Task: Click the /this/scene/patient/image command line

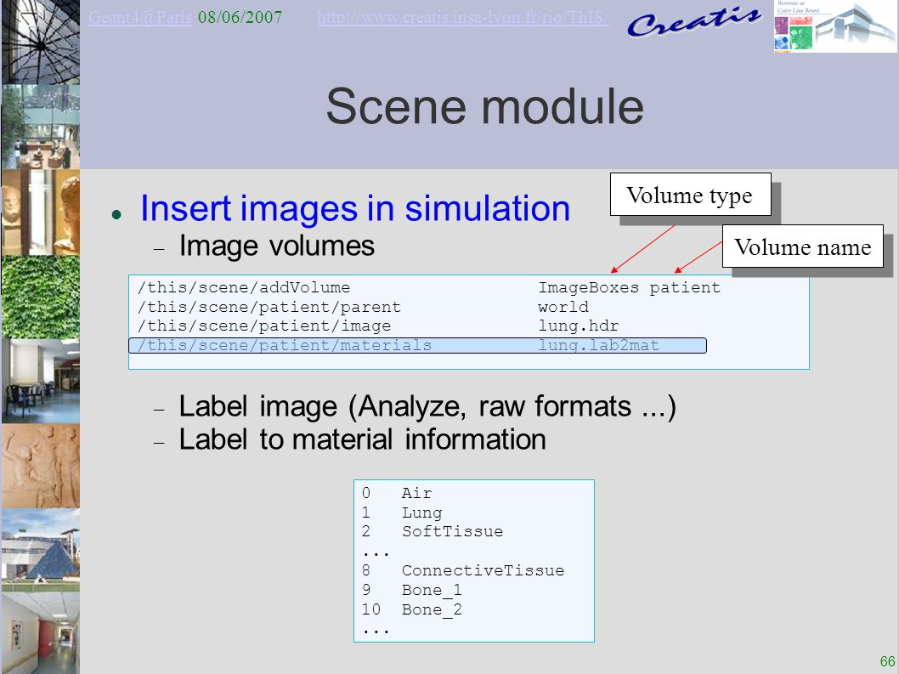Action: pos(263,326)
